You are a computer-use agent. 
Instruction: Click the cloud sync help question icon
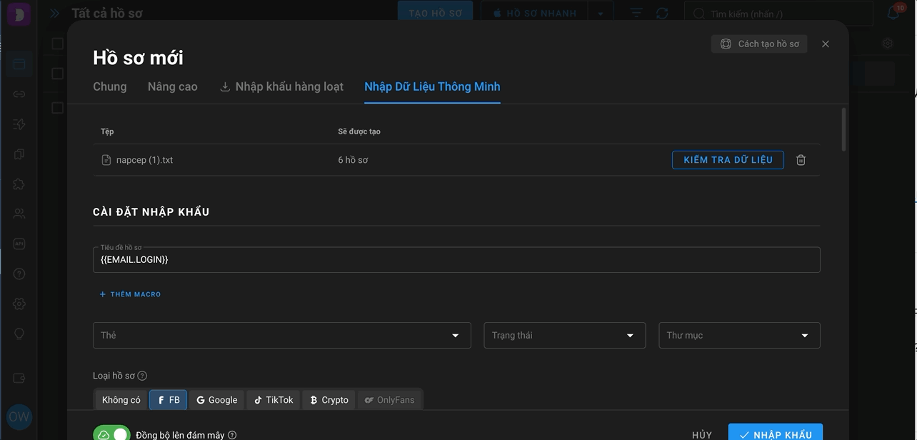tap(232, 435)
